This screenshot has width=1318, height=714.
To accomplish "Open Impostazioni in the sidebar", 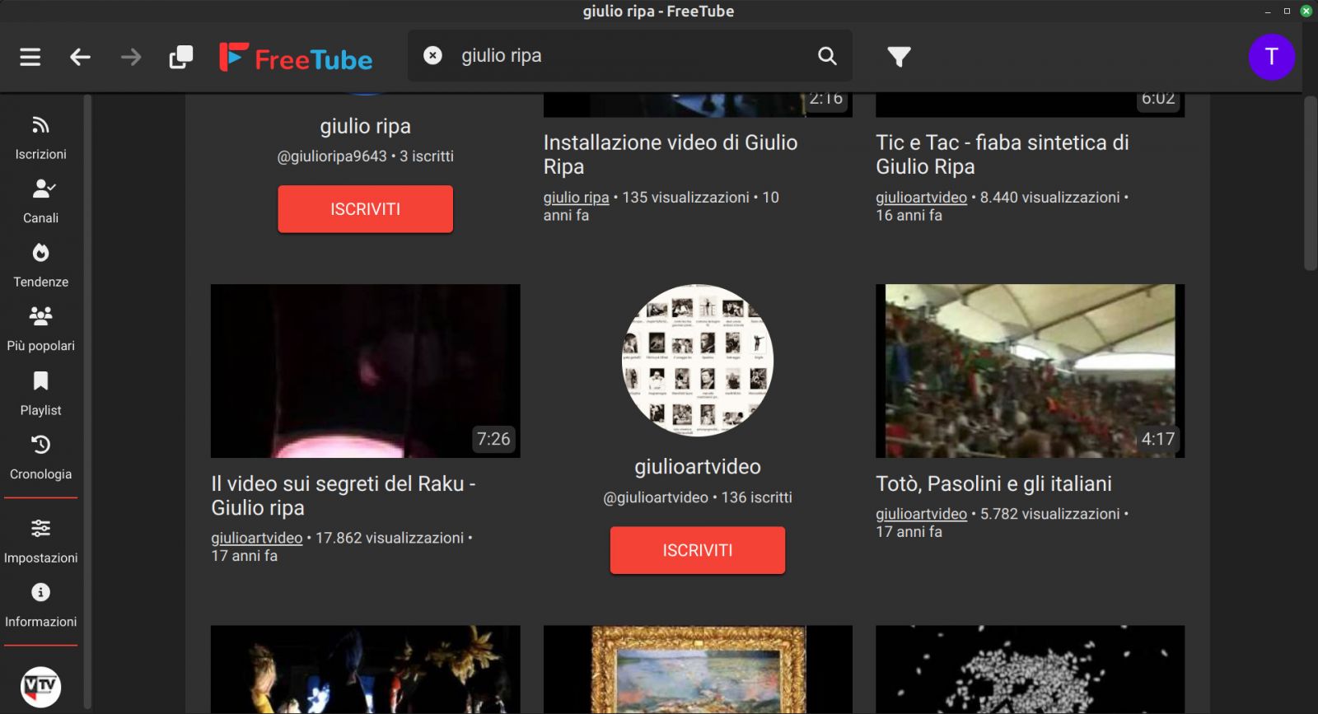I will (40, 541).
